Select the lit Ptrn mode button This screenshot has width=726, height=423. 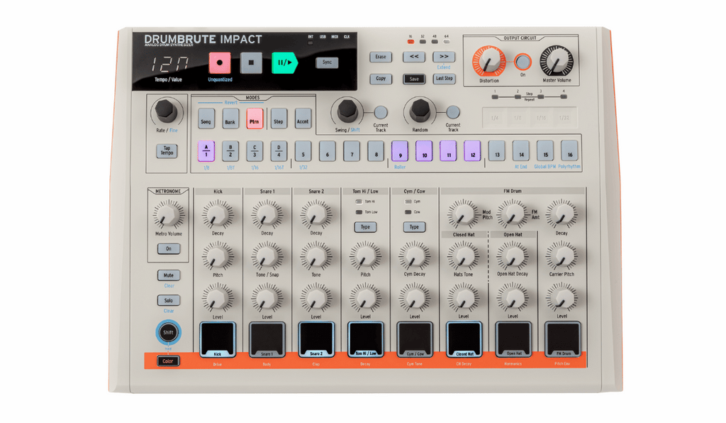point(255,119)
